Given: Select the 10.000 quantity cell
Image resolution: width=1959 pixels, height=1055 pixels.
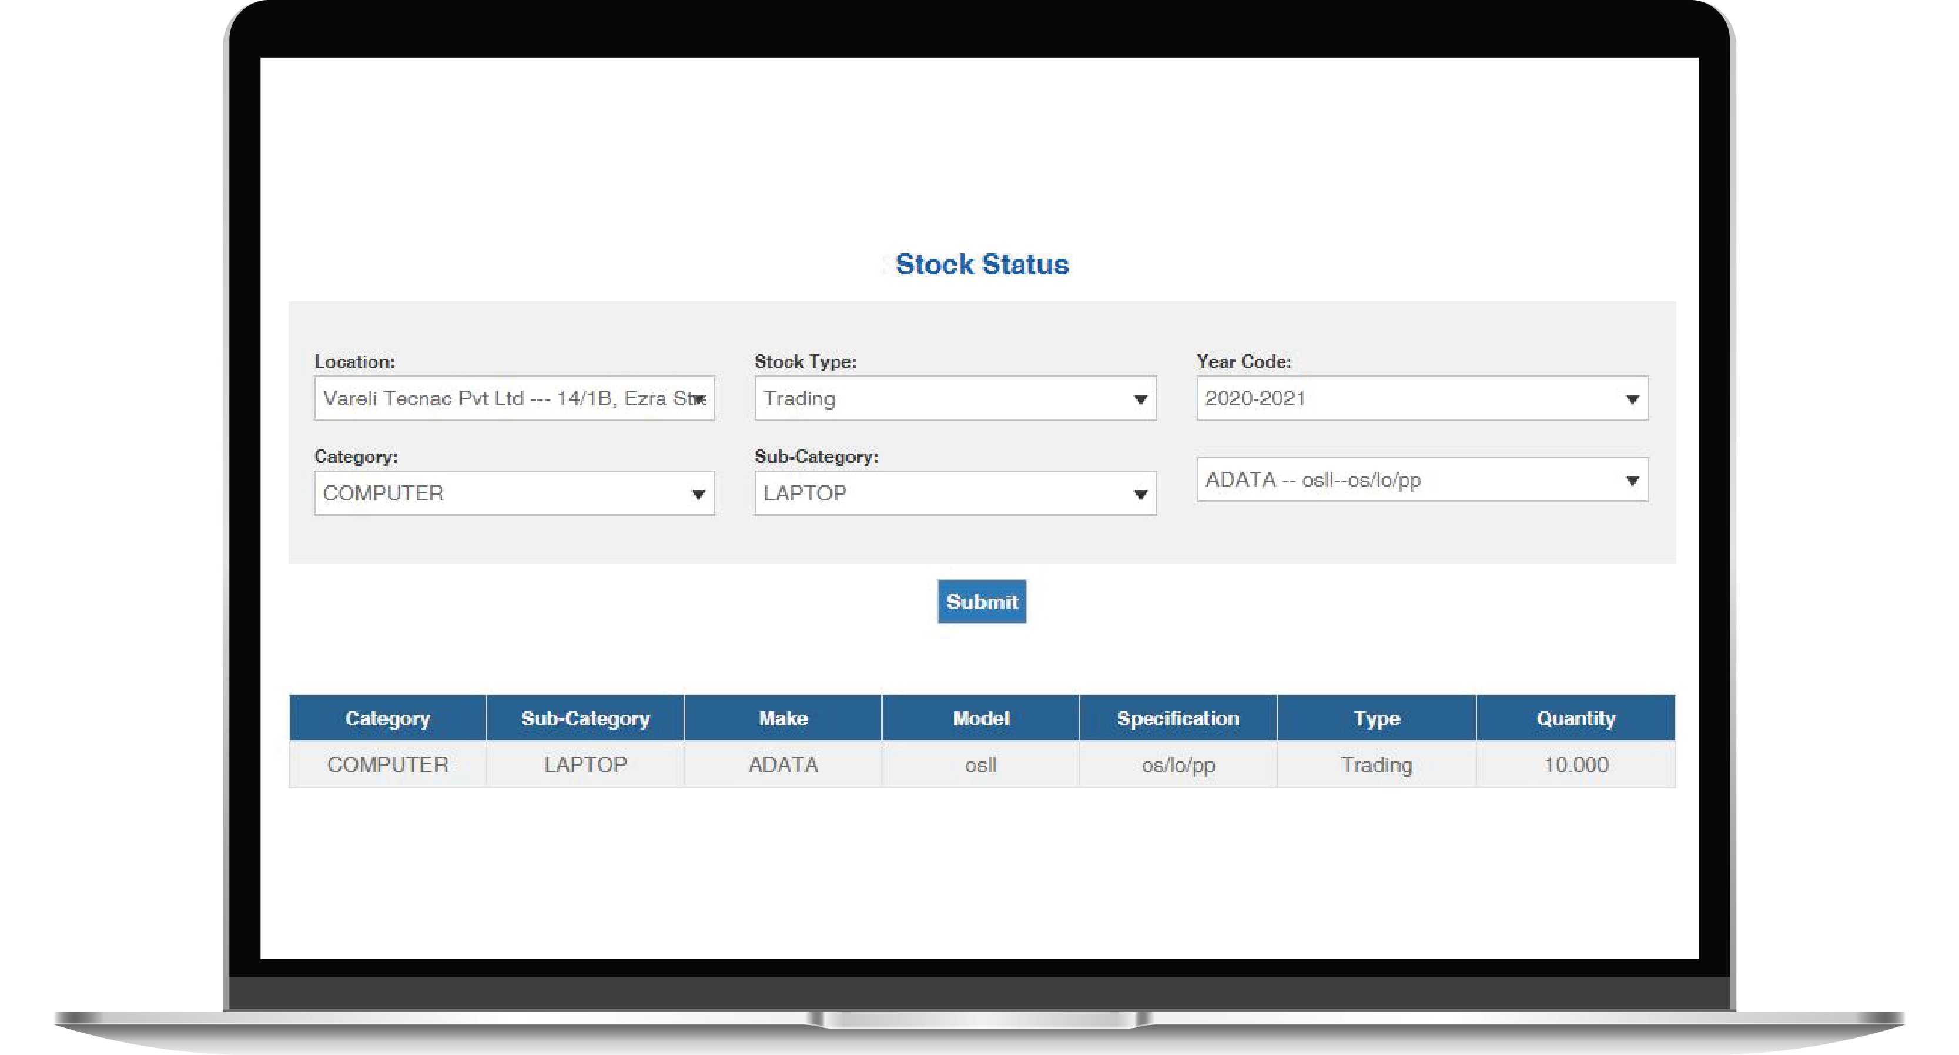Looking at the screenshot, I should click(1575, 765).
